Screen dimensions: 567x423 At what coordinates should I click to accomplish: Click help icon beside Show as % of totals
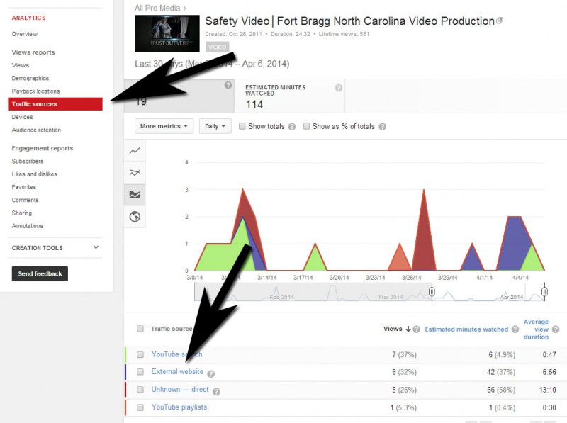click(x=382, y=127)
